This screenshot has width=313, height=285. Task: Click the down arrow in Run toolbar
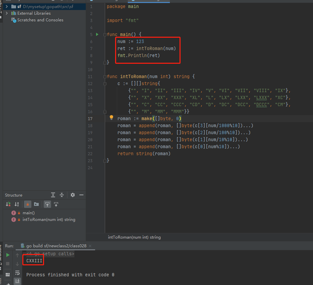pyautogui.click(x=17, y=264)
